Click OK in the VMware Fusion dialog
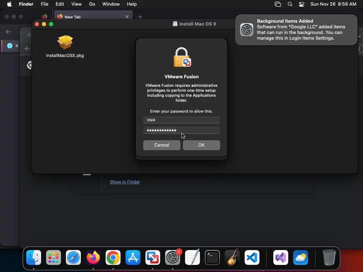The image size is (363, 272). click(201, 145)
